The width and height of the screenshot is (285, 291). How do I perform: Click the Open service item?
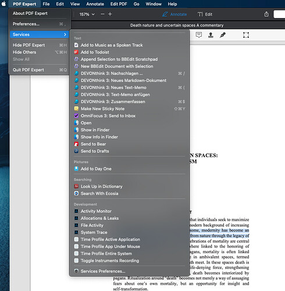click(x=130, y=123)
